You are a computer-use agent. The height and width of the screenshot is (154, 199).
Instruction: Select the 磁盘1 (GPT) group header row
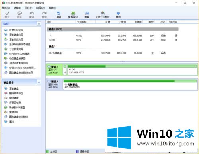[x=112, y=29]
